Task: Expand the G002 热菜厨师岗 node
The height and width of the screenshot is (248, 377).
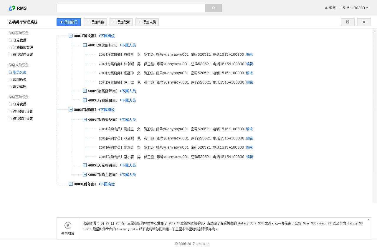Action: [x=85, y=91]
